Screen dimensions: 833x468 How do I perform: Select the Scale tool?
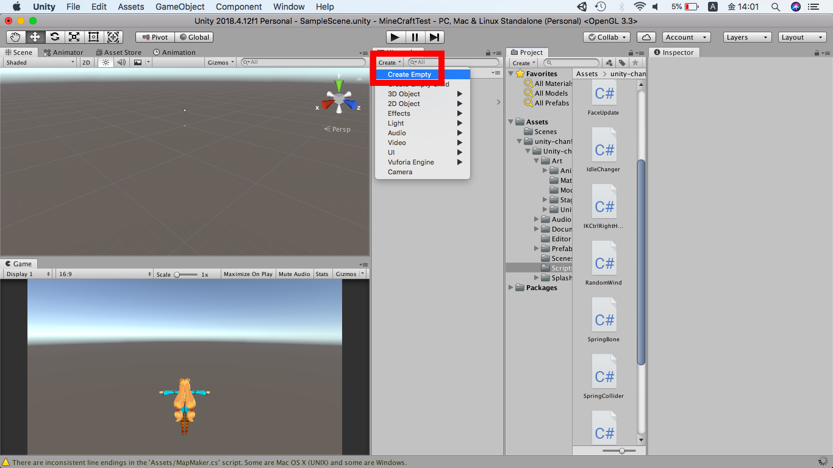click(x=74, y=37)
